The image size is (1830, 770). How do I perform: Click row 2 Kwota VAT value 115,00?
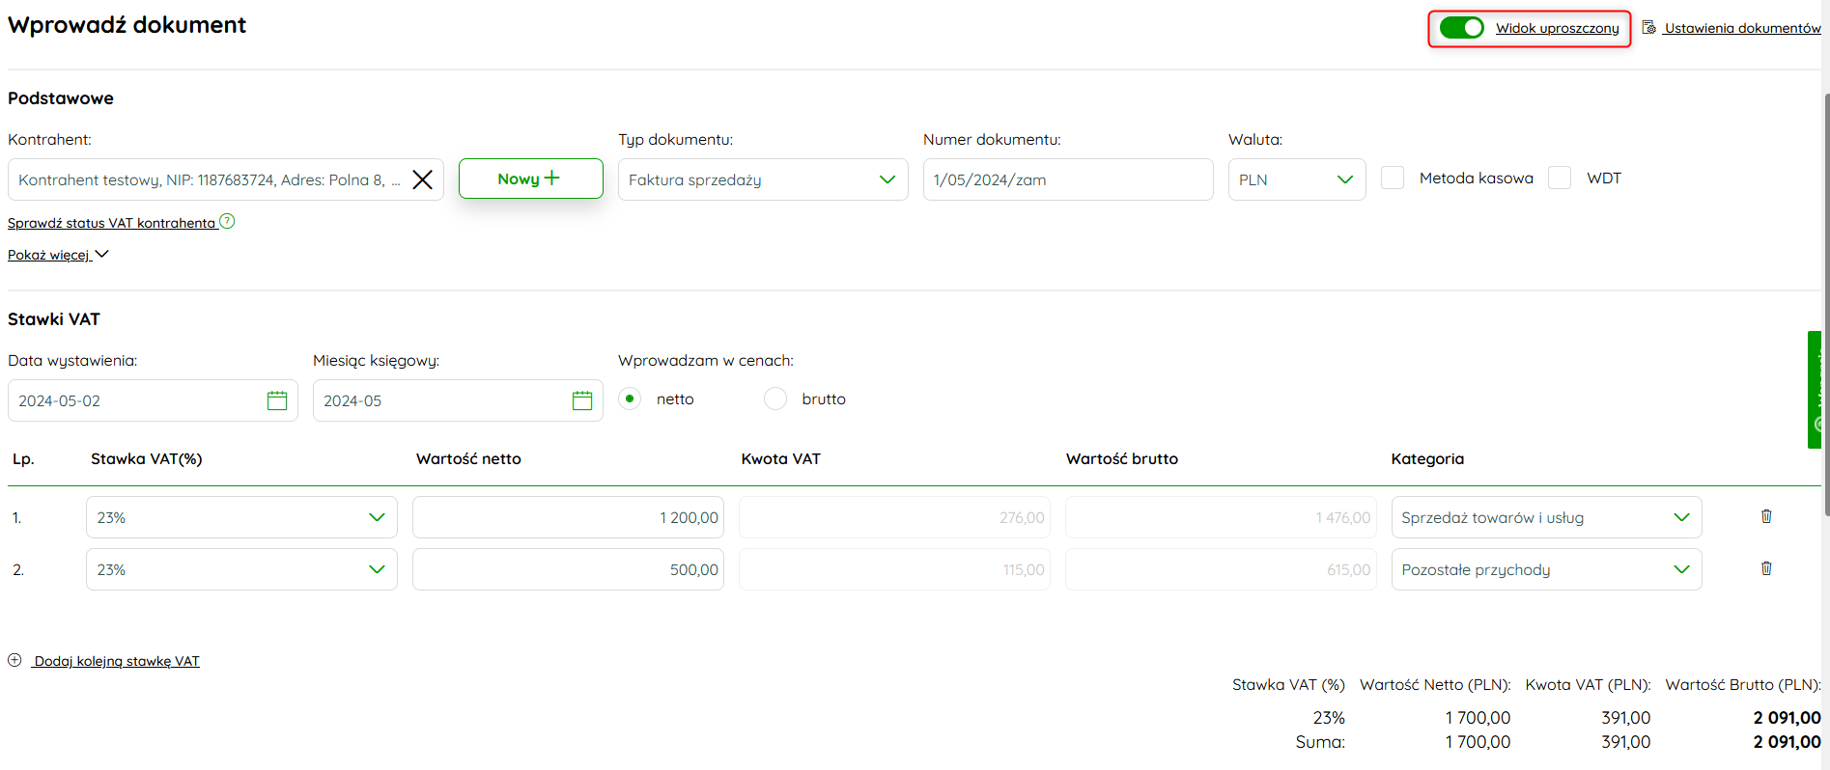(x=894, y=569)
